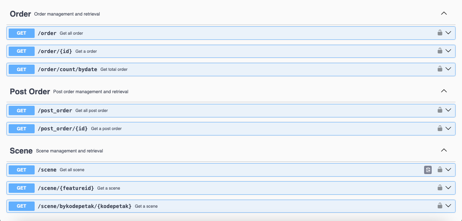The height and width of the screenshot is (221, 462).
Task: Click the lock icon on GET /order
Action: pos(440,33)
